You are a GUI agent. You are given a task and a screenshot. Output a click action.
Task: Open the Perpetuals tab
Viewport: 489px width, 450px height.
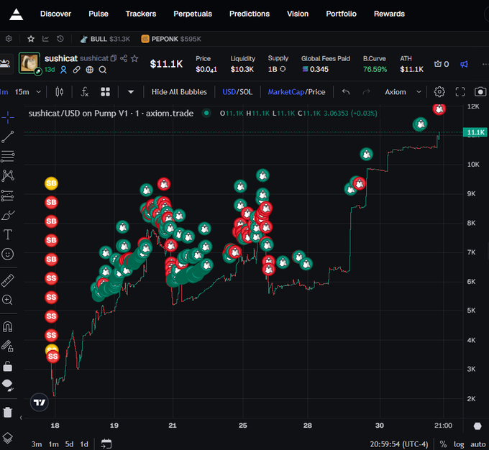pyautogui.click(x=193, y=14)
